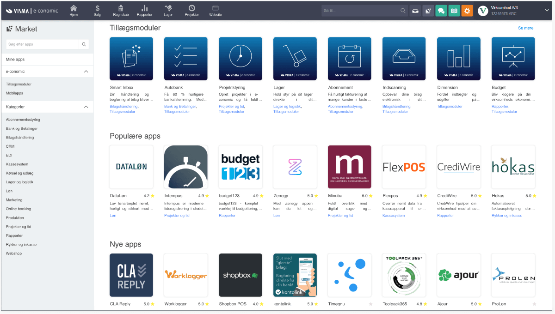The image size is (555, 314).
Task: Open the Dimension bar chart module icon
Action: (459, 59)
